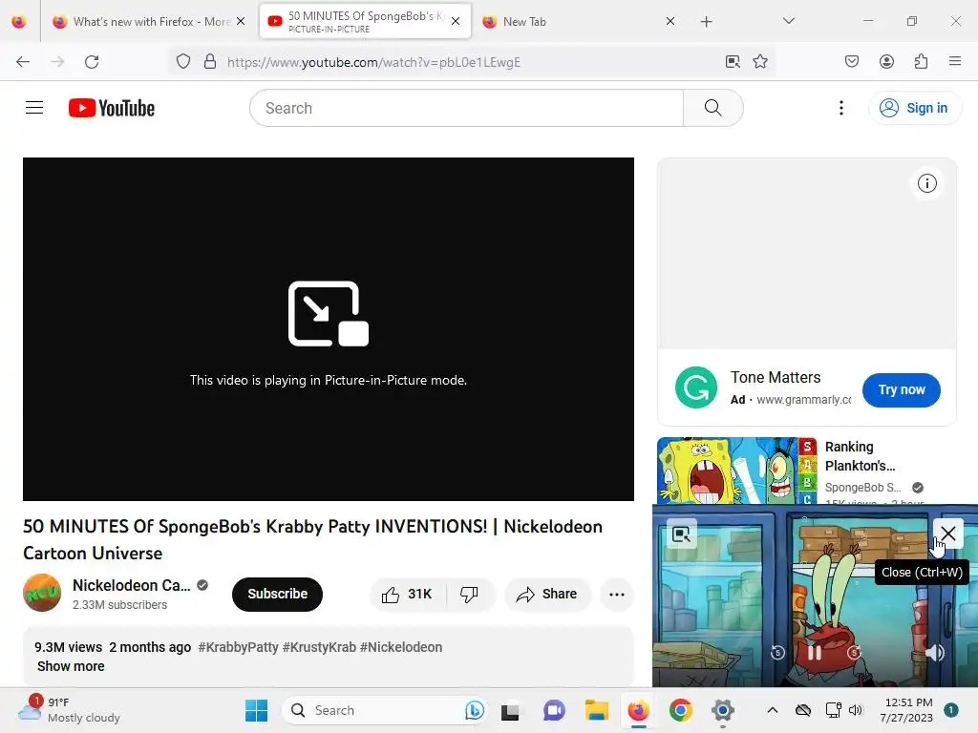Rewind 5 seconds in PiP player
The height and width of the screenshot is (733, 978).
[x=777, y=653]
